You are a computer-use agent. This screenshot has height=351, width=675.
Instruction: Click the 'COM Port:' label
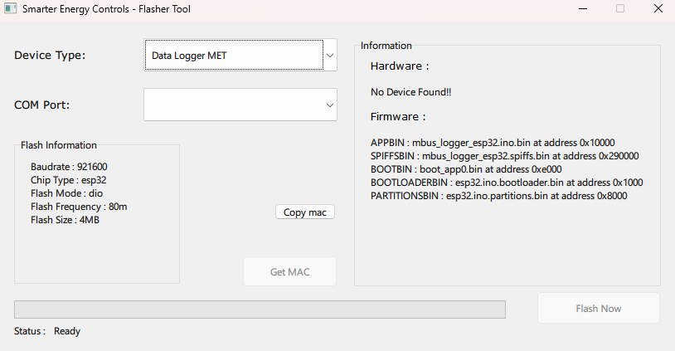[x=41, y=105]
